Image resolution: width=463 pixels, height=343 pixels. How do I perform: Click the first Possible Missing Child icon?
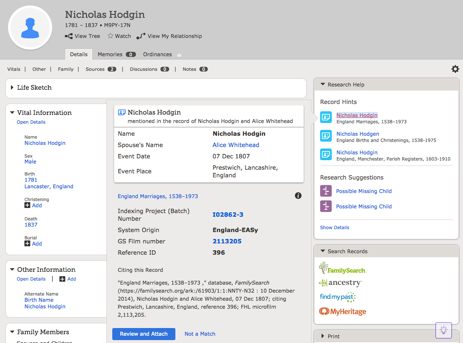[x=326, y=191]
